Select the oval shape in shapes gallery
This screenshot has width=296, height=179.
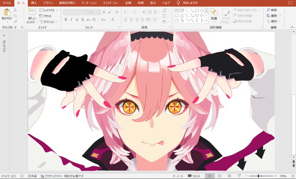(202, 10)
